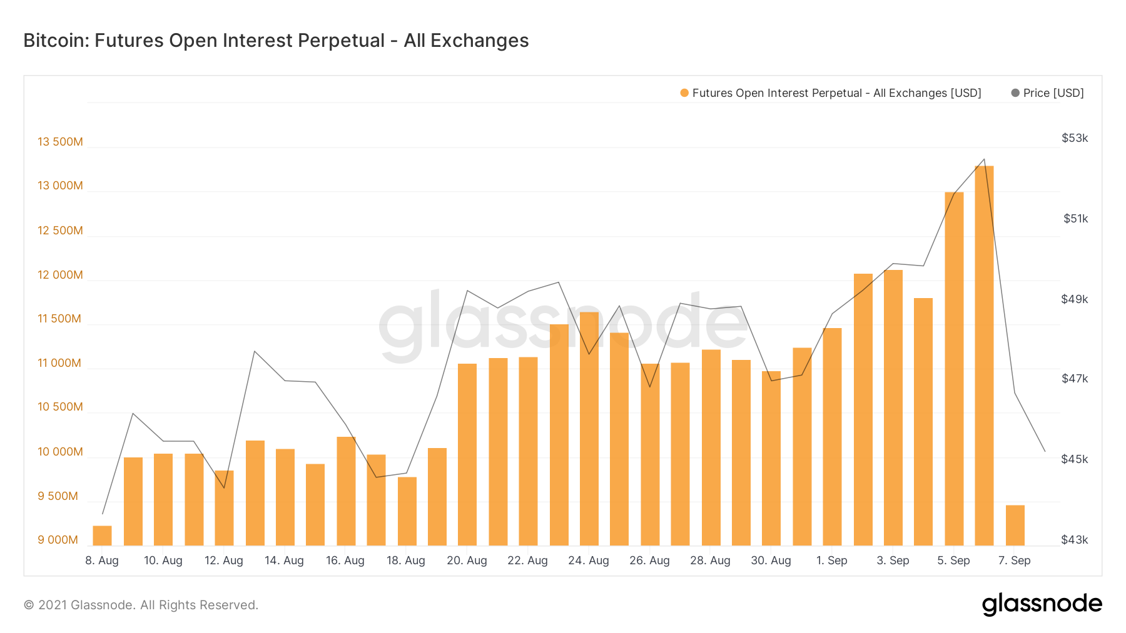Click the orange Futures Open Interest legend dot

tap(684, 93)
